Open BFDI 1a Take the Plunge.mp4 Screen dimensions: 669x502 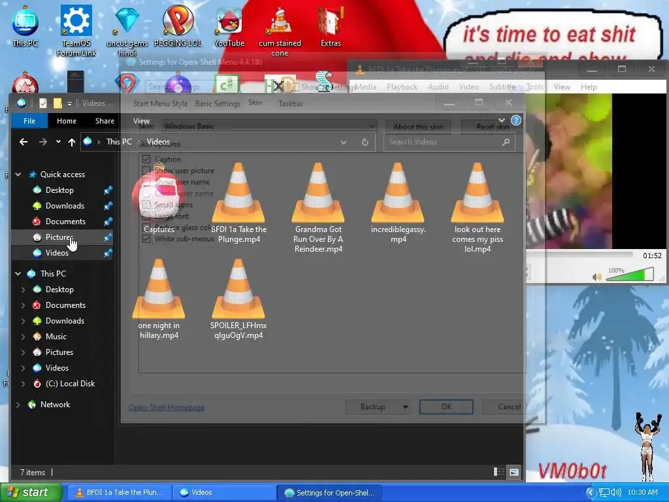[238, 203]
